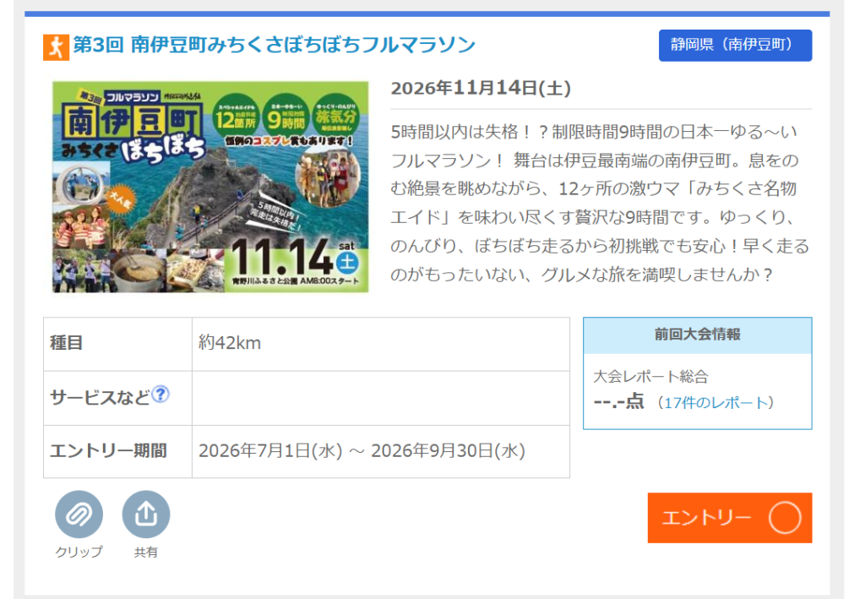Click the event date 2026年11月14日(土)
Viewport: 865px width, 599px height.
click(x=481, y=88)
